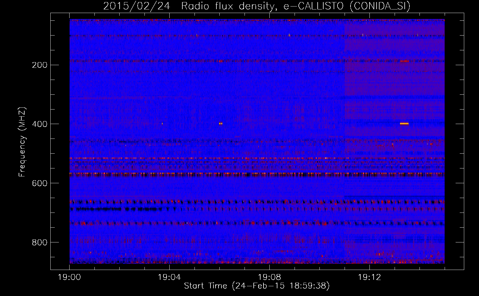479x296 pixels.
Task: Click the 200 frequency tick label
Action: [40, 65]
